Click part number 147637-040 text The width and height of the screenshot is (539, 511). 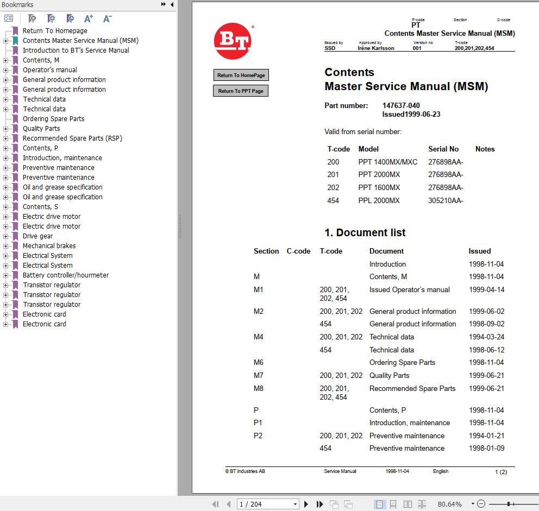click(x=401, y=105)
